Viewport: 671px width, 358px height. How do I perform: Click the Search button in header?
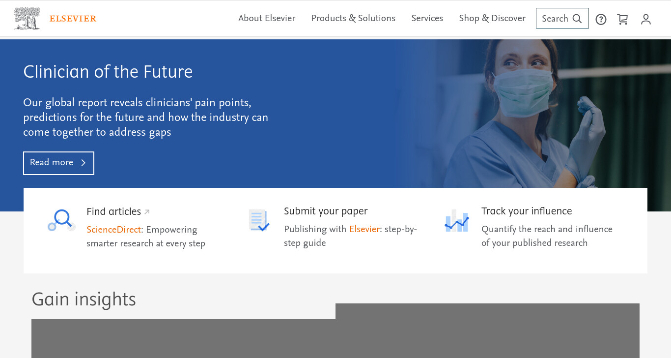(x=562, y=18)
